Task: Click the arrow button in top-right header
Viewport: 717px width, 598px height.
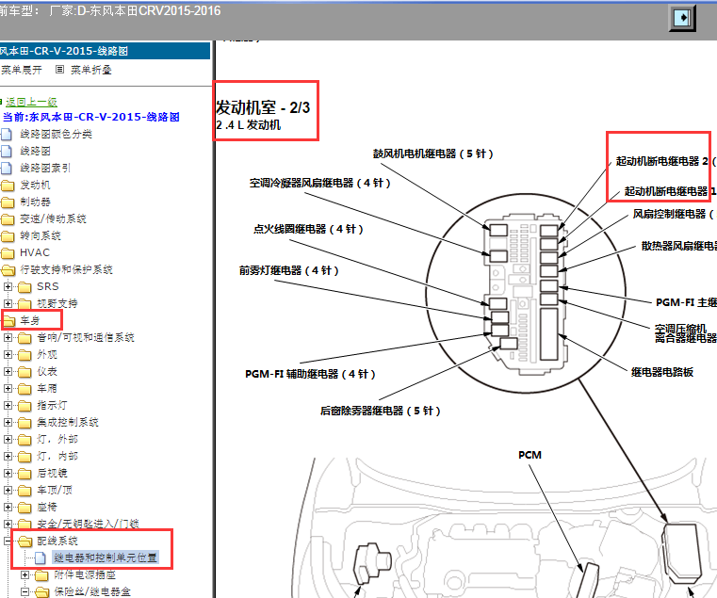Action: coord(683,18)
